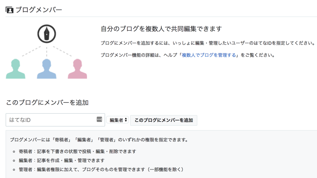
Task: Click the このブログにメンバーを追加 button
Action: point(164,120)
